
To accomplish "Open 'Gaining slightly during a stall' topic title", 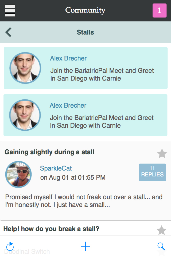I will click(49, 152).
